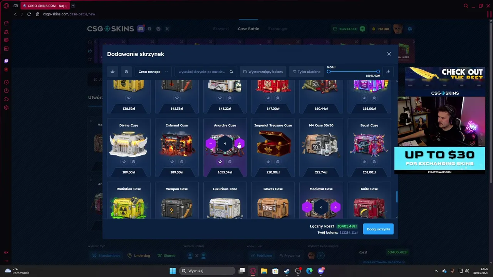Viewport: 493px width, 277px height.
Task: Go back with the browser back arrow
Action: point(15,14)
